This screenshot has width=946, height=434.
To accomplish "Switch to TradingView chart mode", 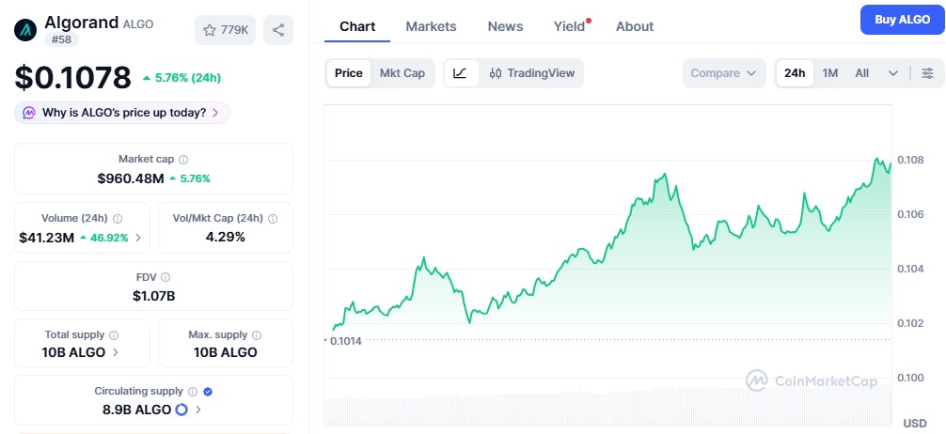I will tap(531, 73).
